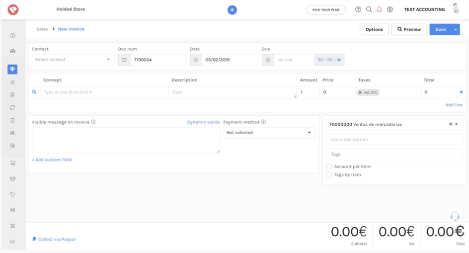Go to Sales in the breadcrumb
This screenshot has width=469, height=253.
pos(42,29)
